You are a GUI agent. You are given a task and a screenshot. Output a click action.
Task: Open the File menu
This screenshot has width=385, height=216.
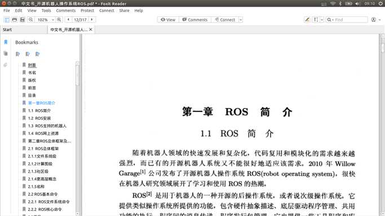tap(7, 11)
